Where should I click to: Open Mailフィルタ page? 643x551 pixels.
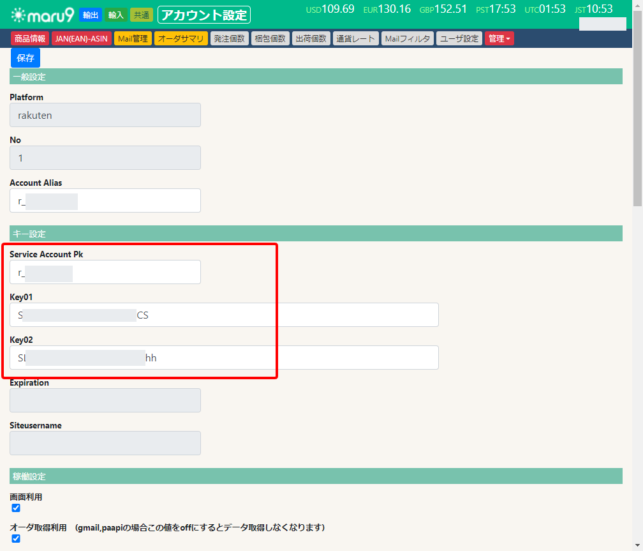(407, 38)
